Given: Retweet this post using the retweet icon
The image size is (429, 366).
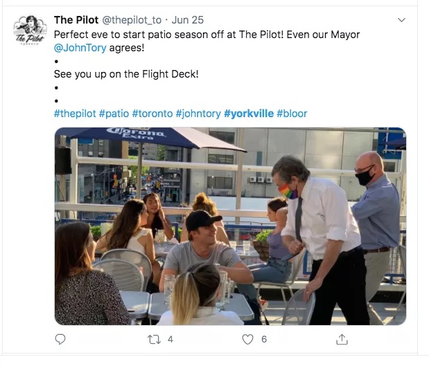Looking at the screenshot, I should click(154, 340).
